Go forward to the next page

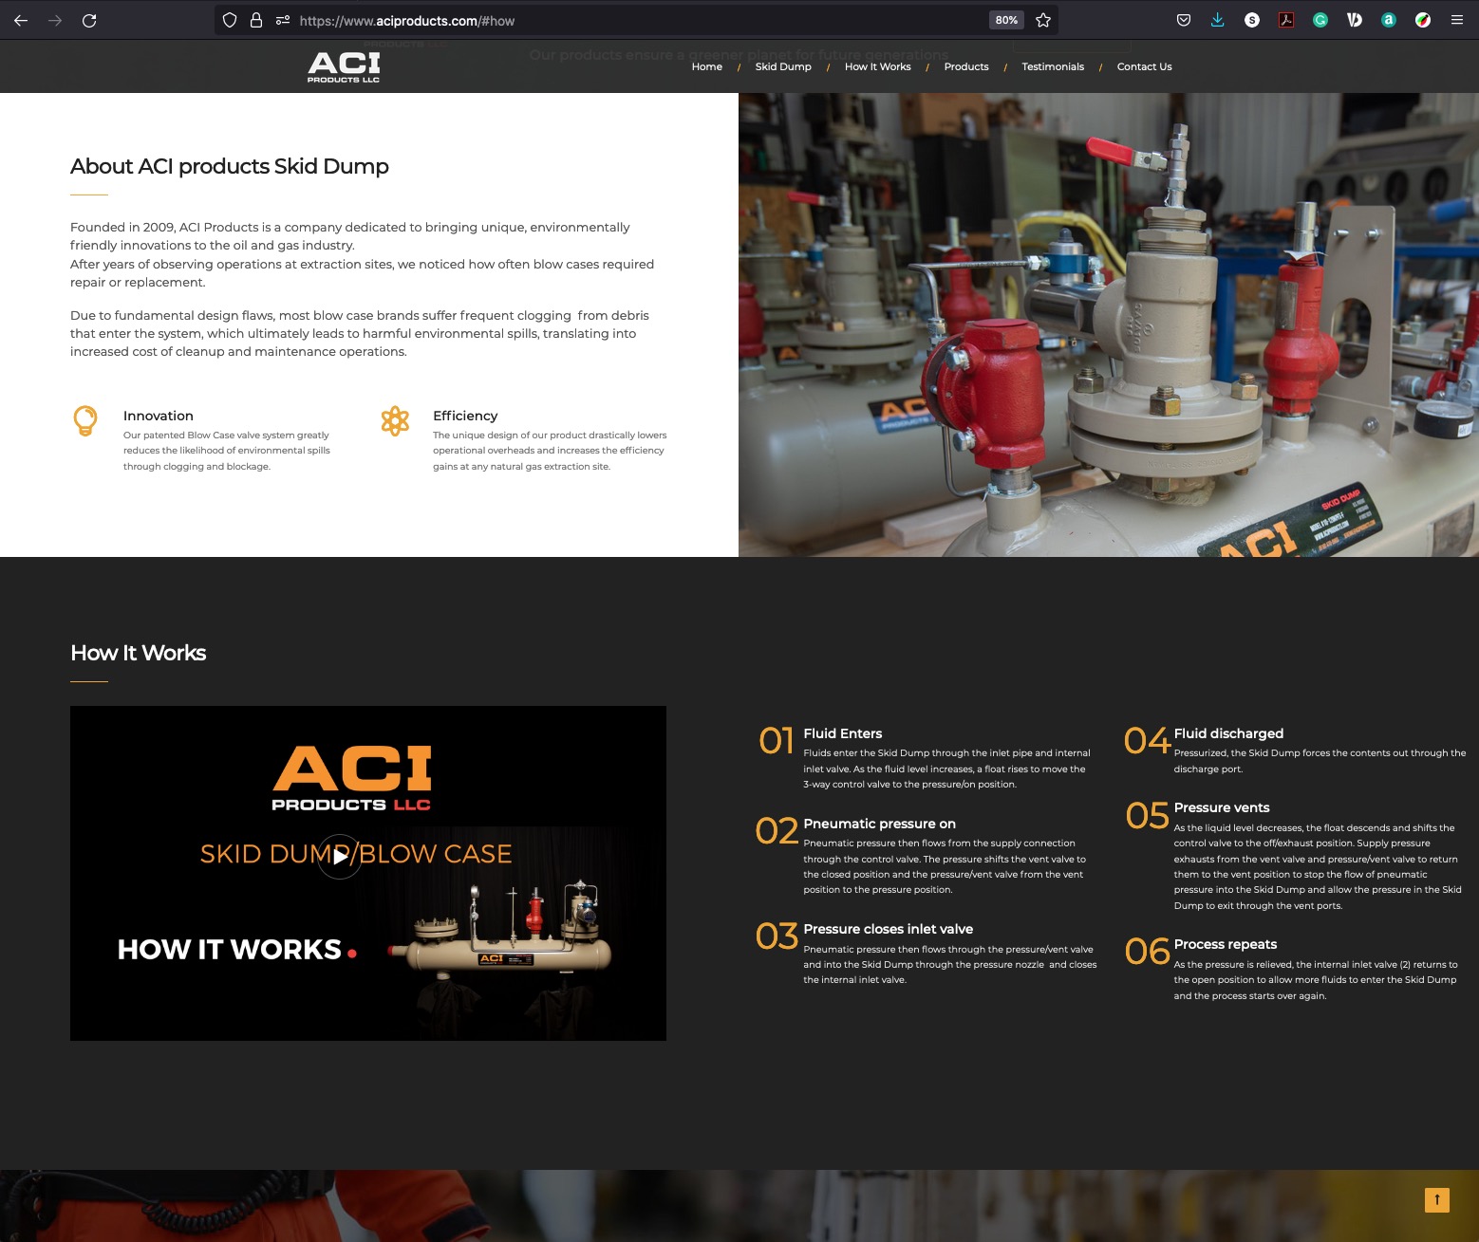click(x=55, y=20)
